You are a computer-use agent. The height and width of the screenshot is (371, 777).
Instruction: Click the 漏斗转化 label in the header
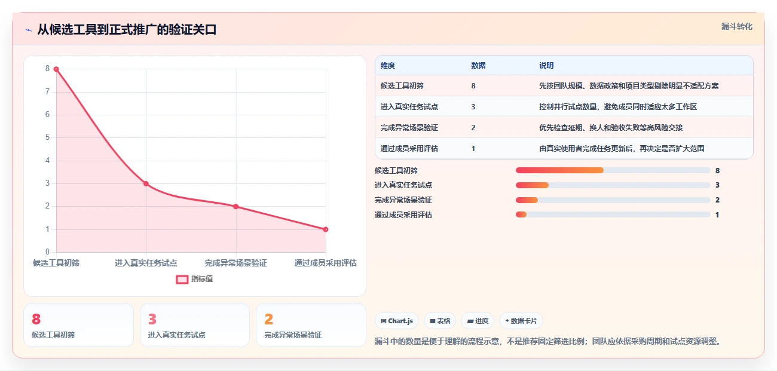[736, 26]
